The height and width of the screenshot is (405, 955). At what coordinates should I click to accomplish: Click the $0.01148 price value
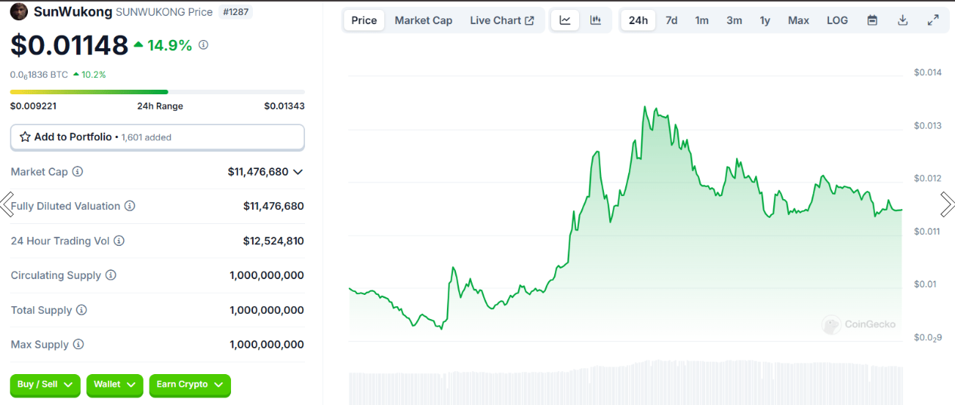[69, 45]
